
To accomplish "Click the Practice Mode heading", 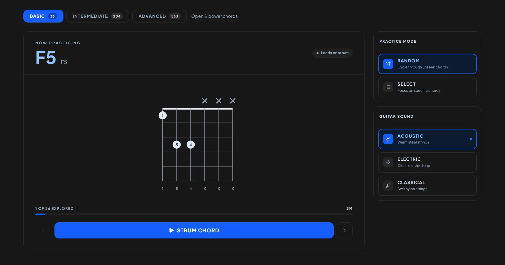I will [398, 41].
